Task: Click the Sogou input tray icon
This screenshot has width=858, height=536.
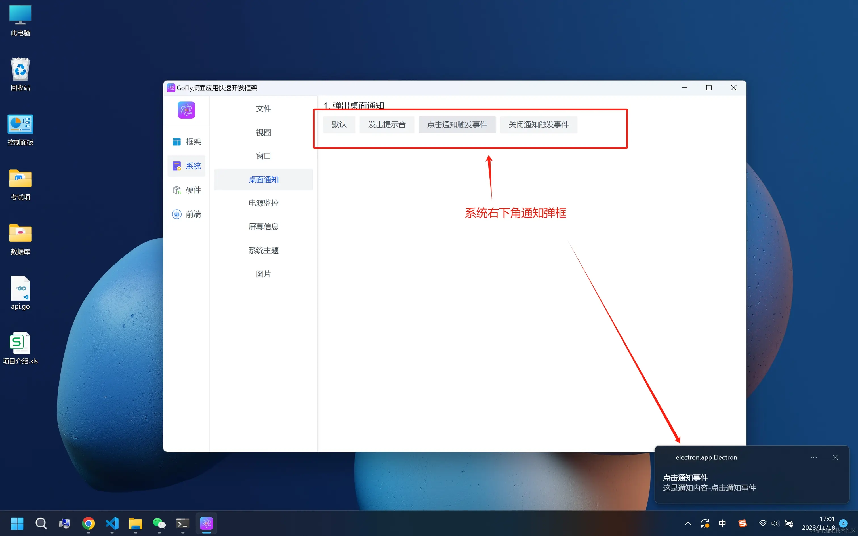Action: (x=743, y=523)
